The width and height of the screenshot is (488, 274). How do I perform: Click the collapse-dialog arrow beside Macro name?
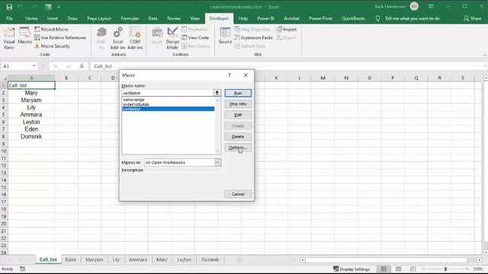coord(217,93)
